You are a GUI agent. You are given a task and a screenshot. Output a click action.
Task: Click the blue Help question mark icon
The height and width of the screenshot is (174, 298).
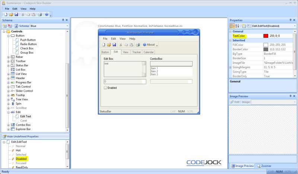pyautogui.click(x=47, y=15)
